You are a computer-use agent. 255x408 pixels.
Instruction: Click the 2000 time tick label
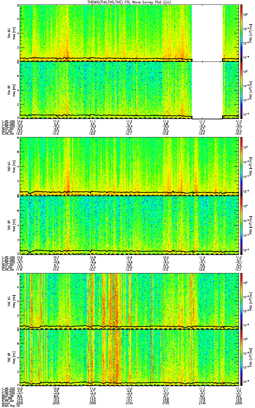(20, 403)
